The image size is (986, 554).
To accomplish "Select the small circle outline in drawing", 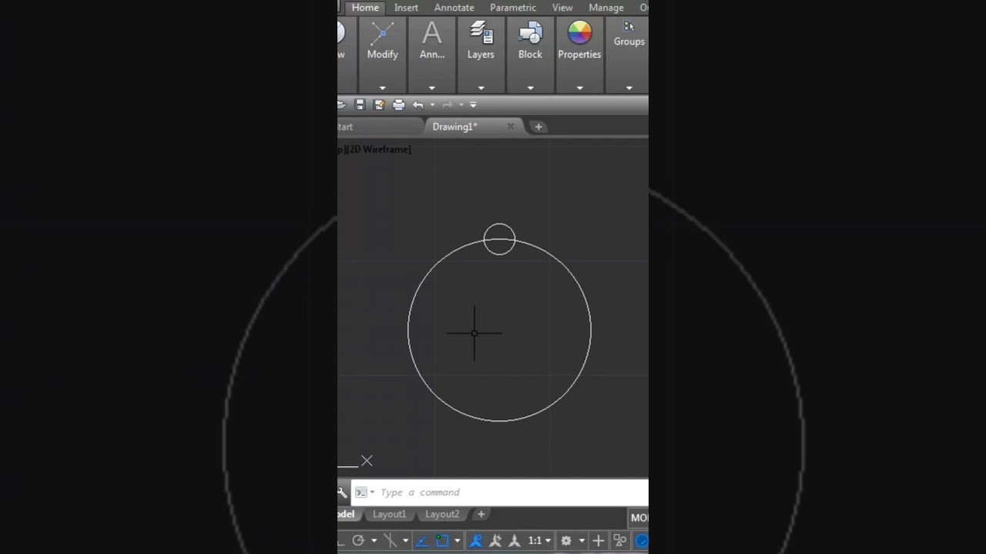I will [499, 224].
